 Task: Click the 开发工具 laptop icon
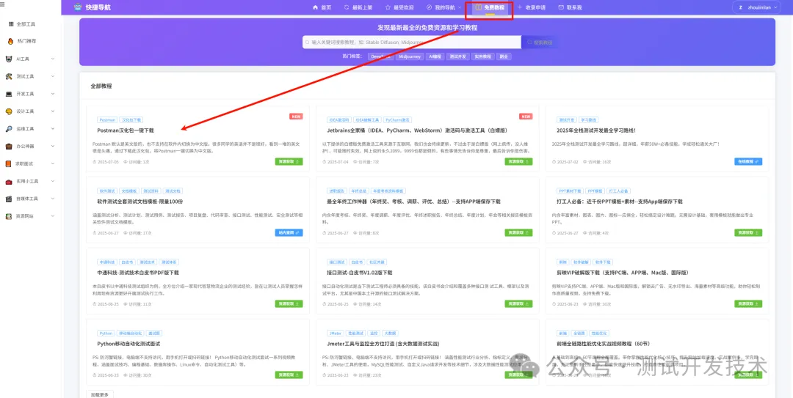(9, 94)
